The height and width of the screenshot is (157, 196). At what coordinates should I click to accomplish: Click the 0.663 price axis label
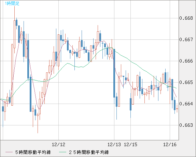click(186, 125)
